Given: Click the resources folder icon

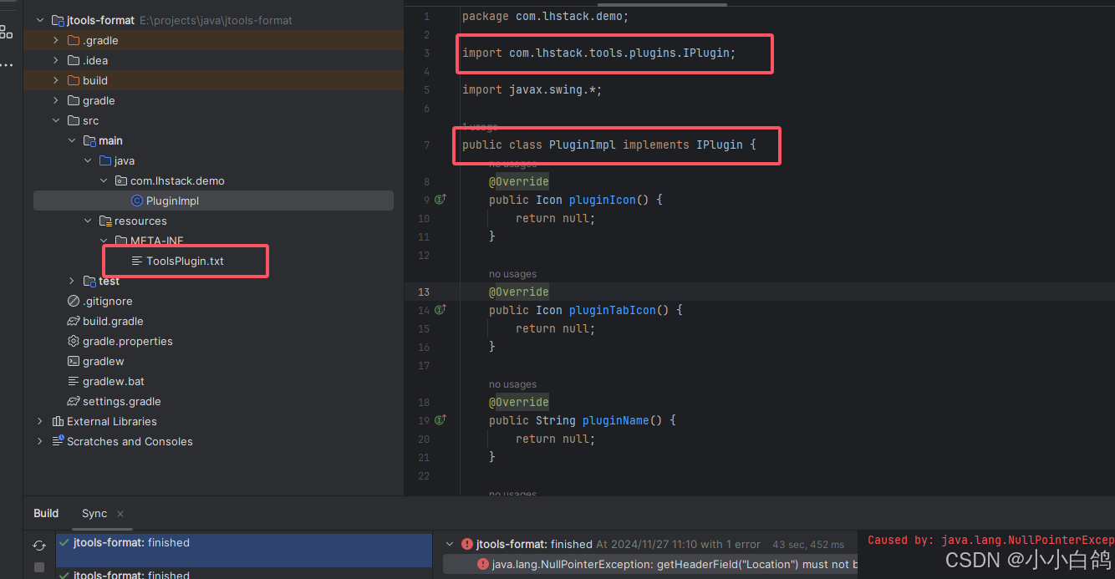Looking at the screenshot, I should coord(105,221).
